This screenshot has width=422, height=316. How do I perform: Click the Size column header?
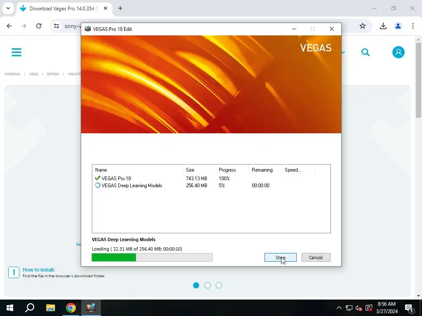(x=199, y=170)
